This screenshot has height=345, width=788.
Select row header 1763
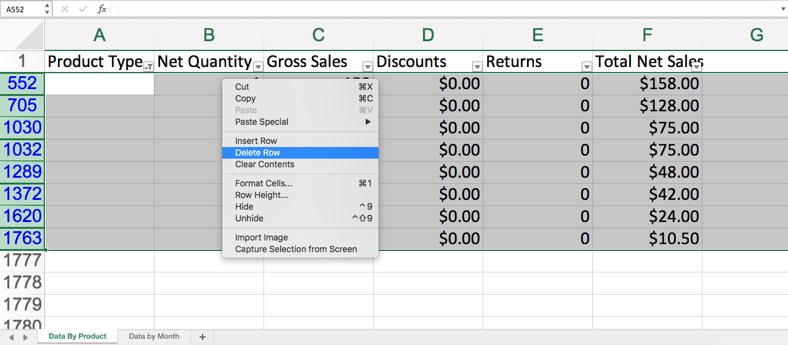pos(22,238)
